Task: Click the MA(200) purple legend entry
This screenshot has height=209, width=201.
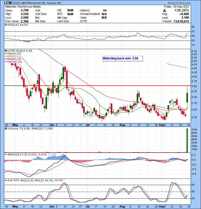Action: [x=13, y=62]
